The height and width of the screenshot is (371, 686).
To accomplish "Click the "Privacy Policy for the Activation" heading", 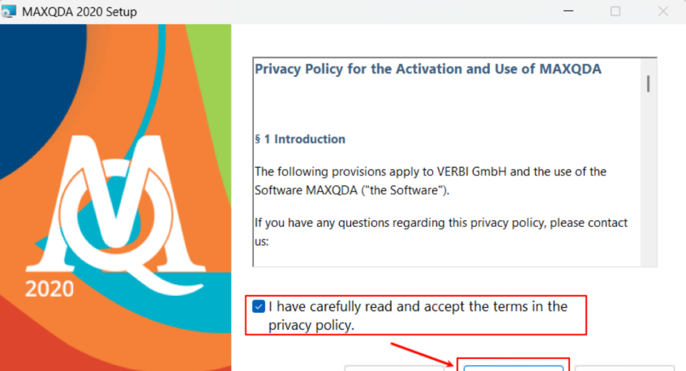I will 428,69.
